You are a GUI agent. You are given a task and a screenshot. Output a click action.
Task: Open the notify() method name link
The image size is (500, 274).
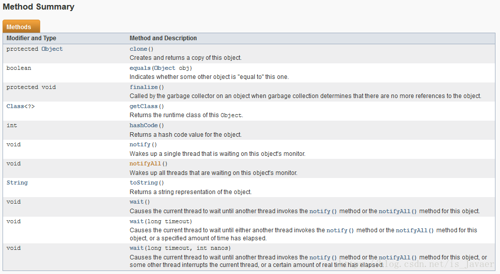141,144
